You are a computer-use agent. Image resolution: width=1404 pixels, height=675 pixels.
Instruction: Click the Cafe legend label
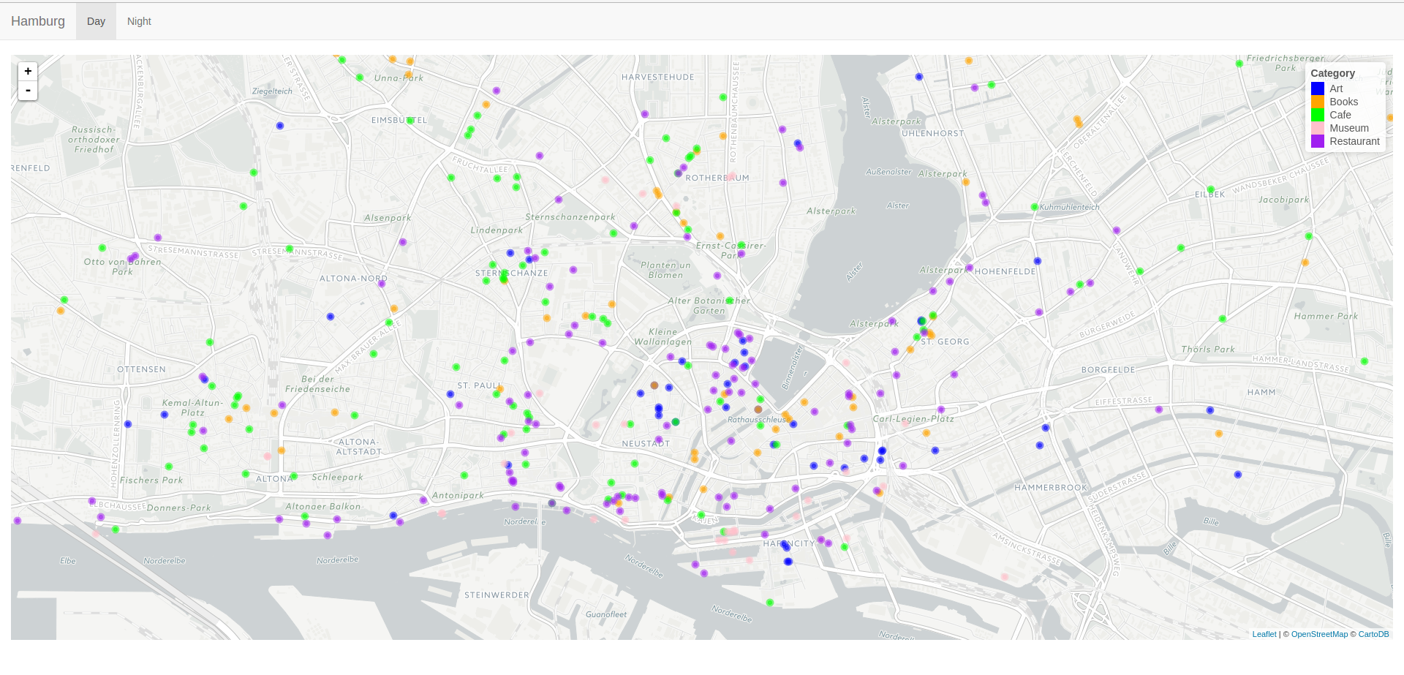[x=1340, y=115]
